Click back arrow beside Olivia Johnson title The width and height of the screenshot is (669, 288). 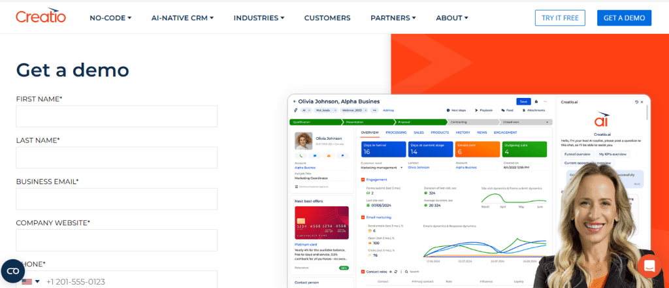[x=295, y=101]
